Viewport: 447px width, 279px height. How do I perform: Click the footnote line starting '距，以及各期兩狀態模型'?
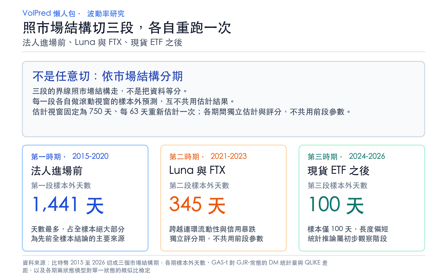coord(87,270)
